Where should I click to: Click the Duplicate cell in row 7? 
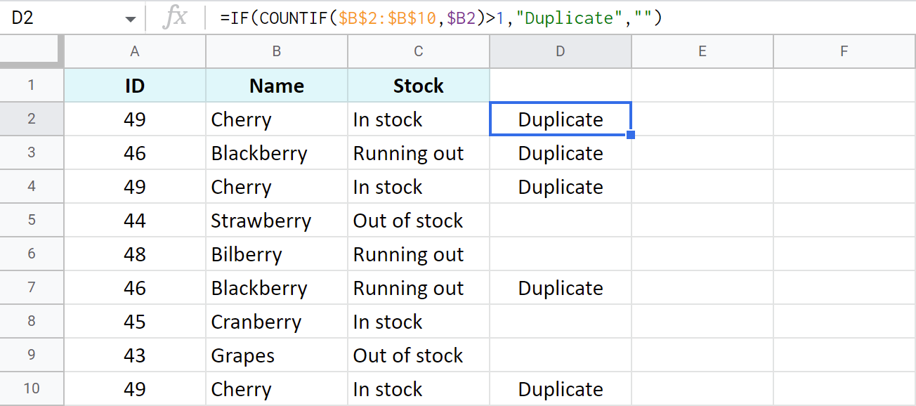560,287
